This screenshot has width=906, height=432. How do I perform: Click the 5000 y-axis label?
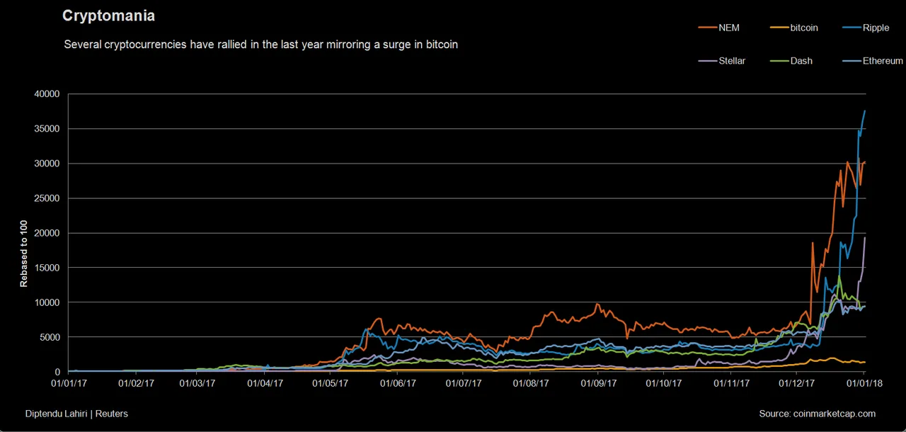pos(50,337)
